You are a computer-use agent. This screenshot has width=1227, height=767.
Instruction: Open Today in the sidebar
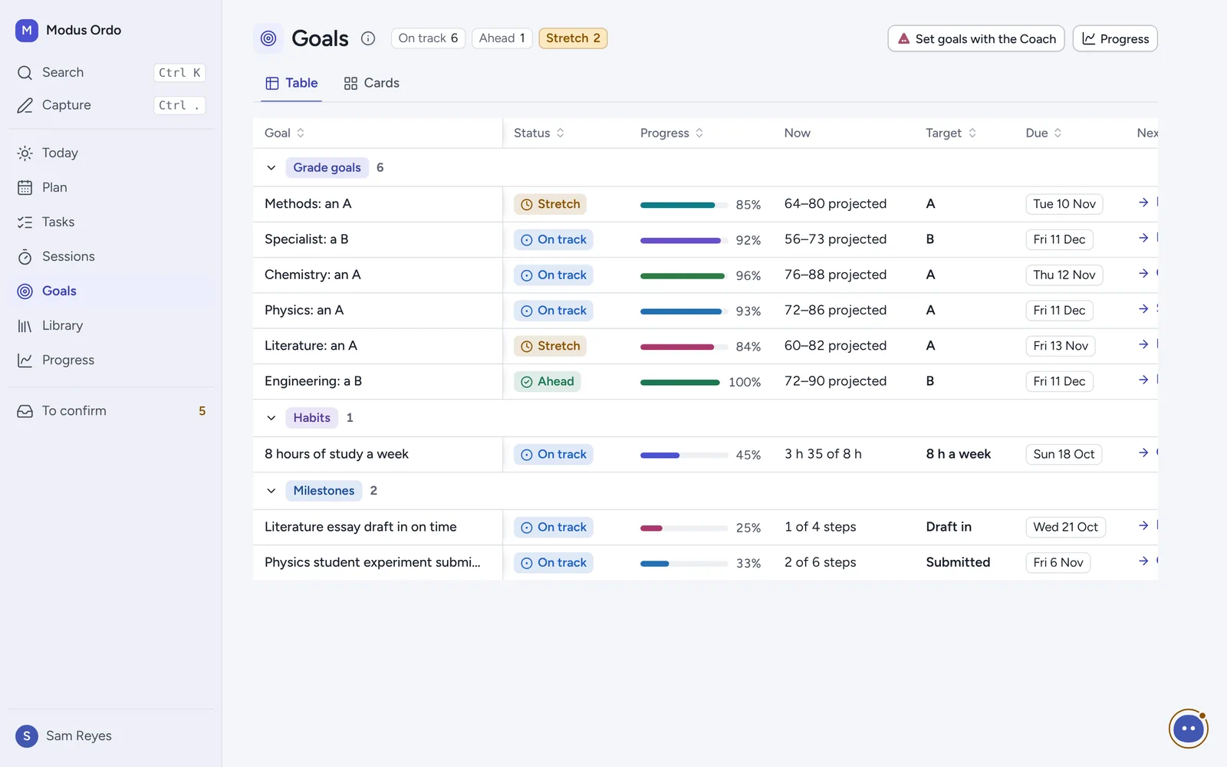tap(111, 153)
